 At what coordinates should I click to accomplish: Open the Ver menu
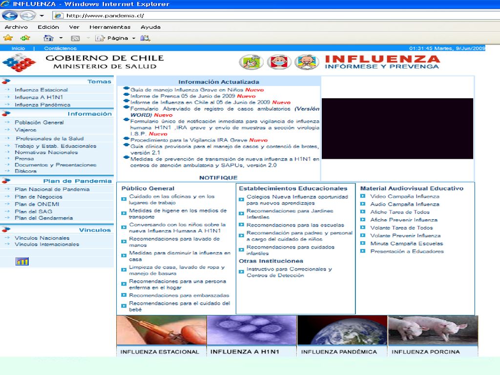coord(74,27)
